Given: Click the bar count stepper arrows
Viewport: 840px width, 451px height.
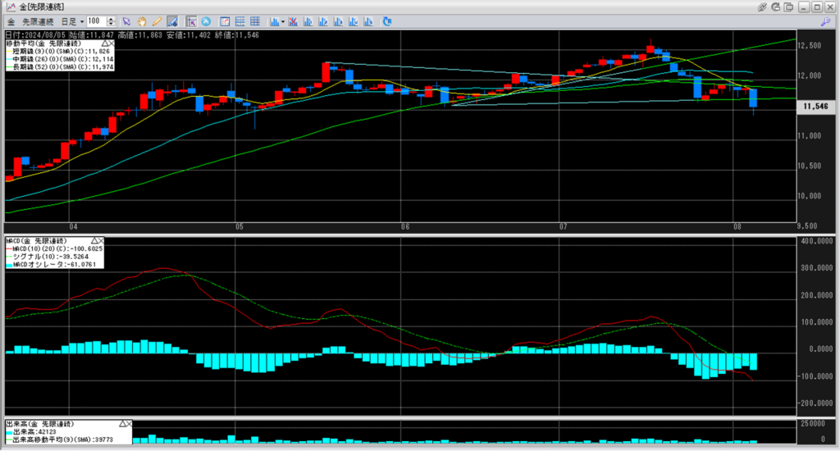Looking at the screenshot, I should tap(112, 20).
